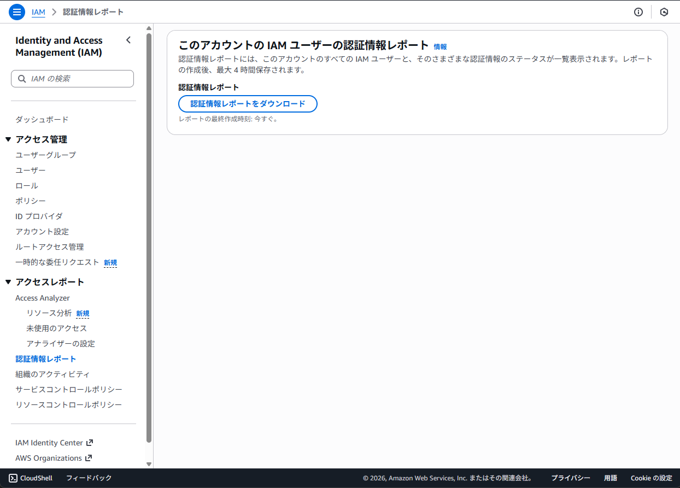This screenshot has width=680, height=488.
Task: Open Cookie の設定 in footer
Action: (652, 478)
